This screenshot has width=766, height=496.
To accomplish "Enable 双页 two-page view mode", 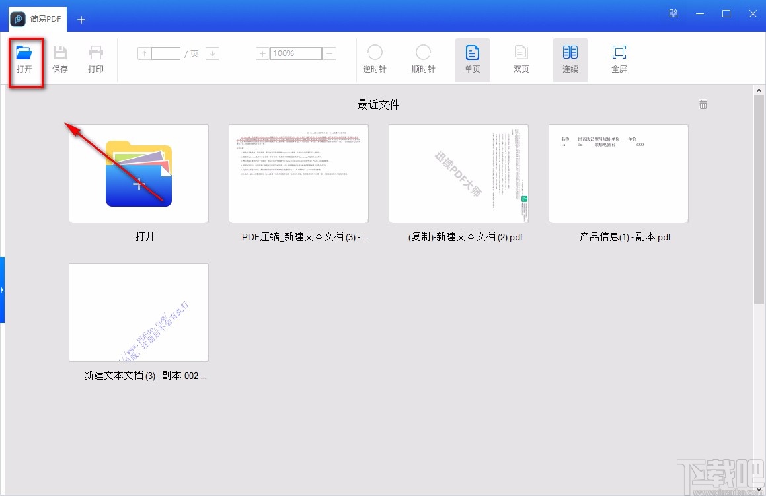I will tap(521, 59).
